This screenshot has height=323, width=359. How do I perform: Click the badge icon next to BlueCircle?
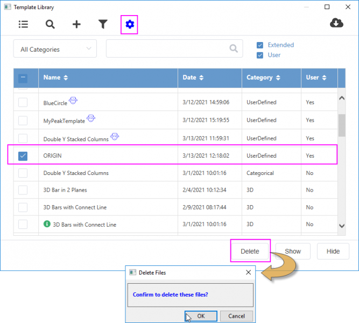click(x=72, y=101)
